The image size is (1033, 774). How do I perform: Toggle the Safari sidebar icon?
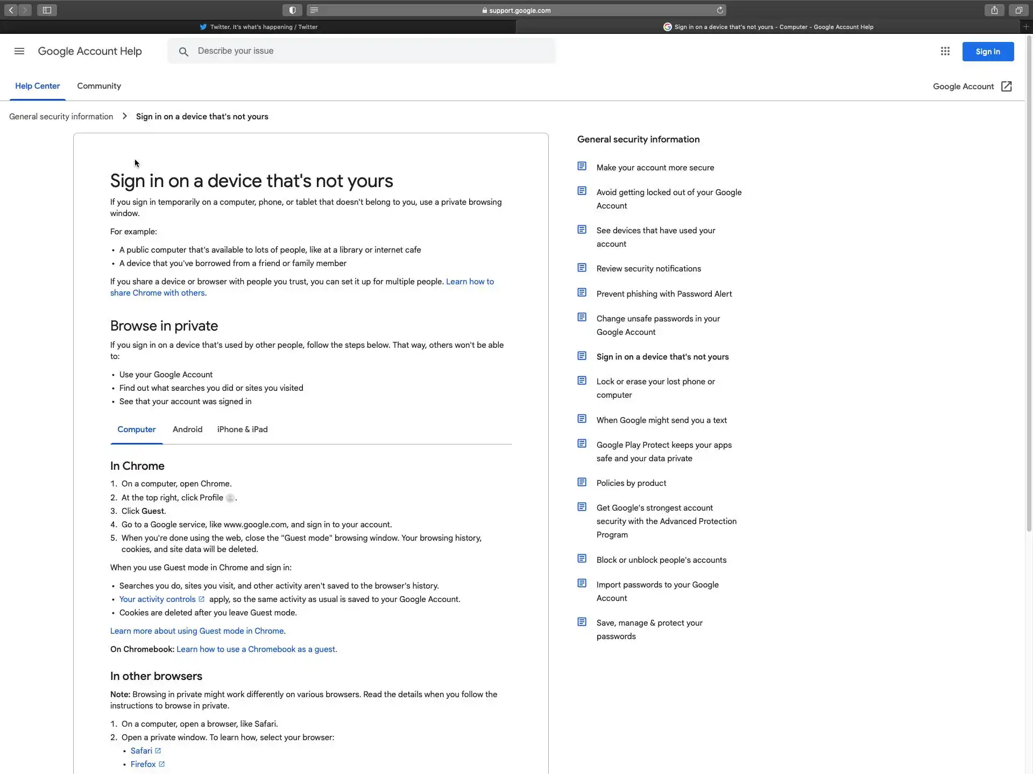pyautogui.click(x=47, y=10)
